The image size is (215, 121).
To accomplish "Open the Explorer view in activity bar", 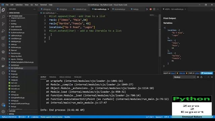I will [3, 10].
